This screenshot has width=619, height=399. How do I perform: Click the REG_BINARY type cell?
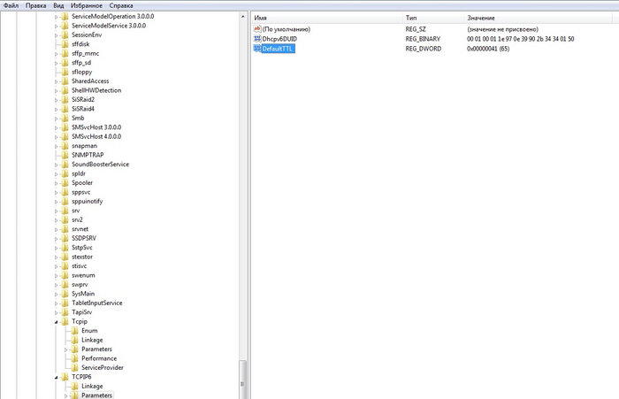[x=423, y=39]
